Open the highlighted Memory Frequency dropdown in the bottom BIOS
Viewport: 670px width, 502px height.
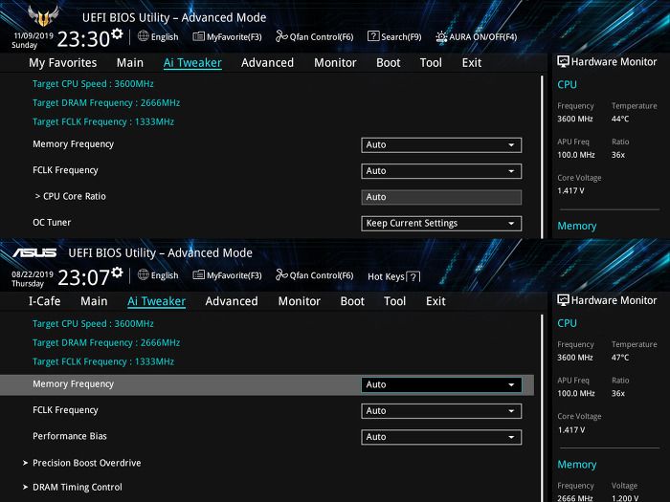(x=441, y=384)
